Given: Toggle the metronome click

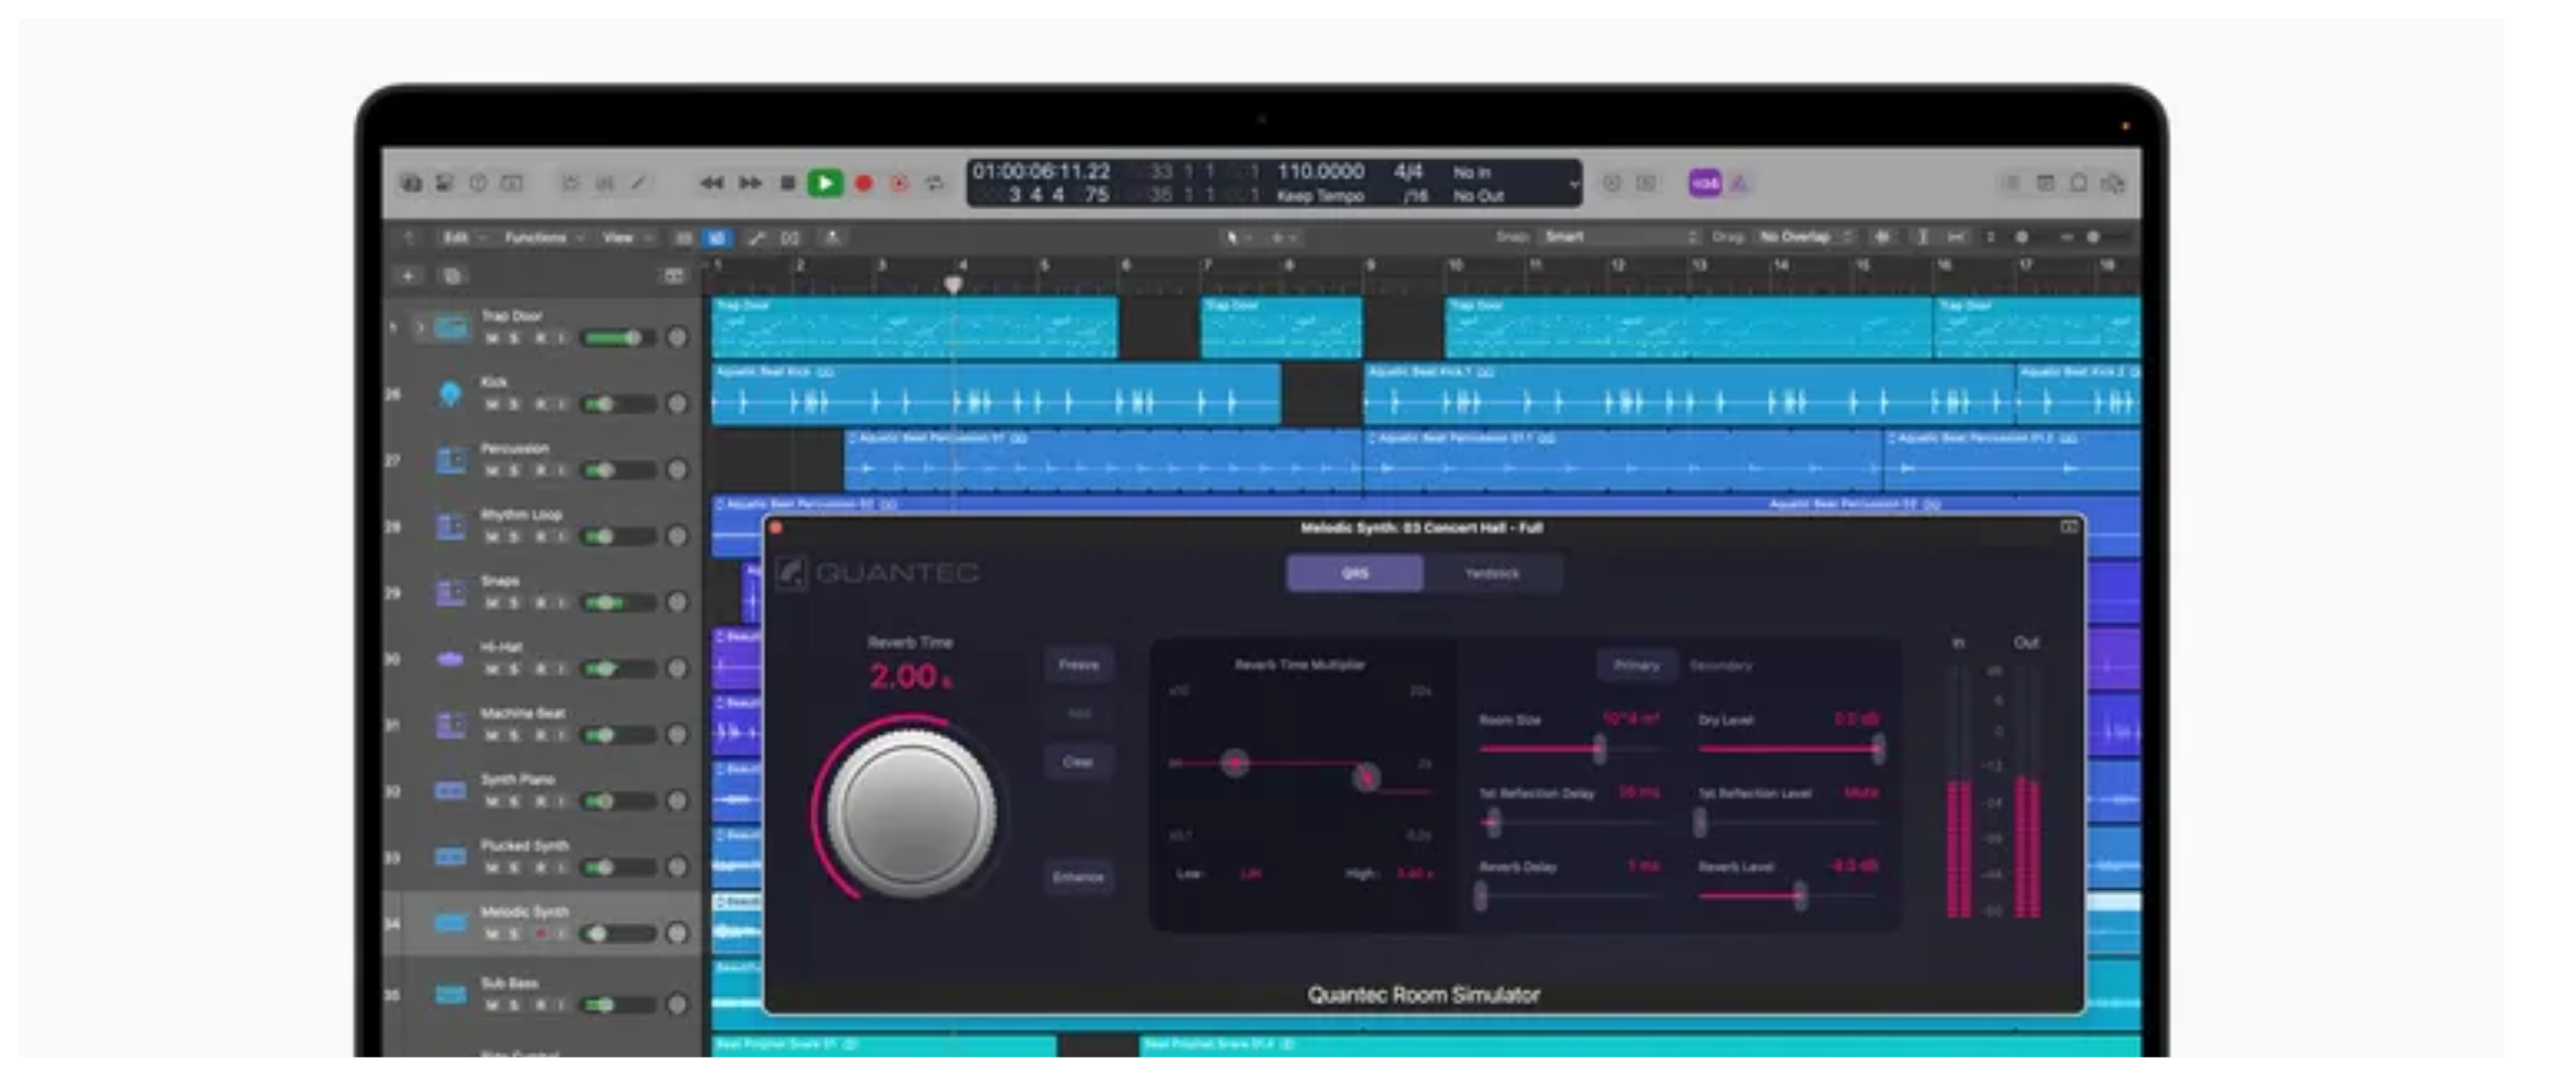Looking at the screenshot, I should (x=1740, y=183).
